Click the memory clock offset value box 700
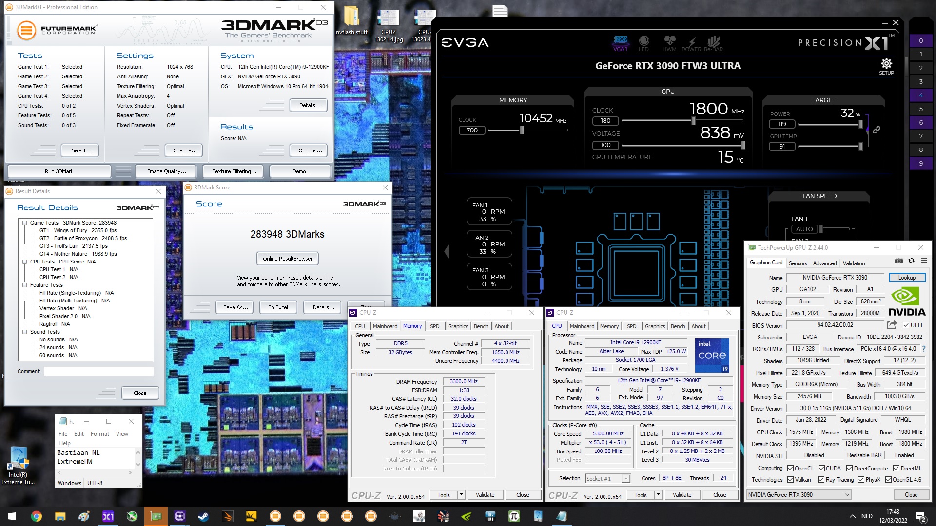The image size is (936, 526). [472, 131]
